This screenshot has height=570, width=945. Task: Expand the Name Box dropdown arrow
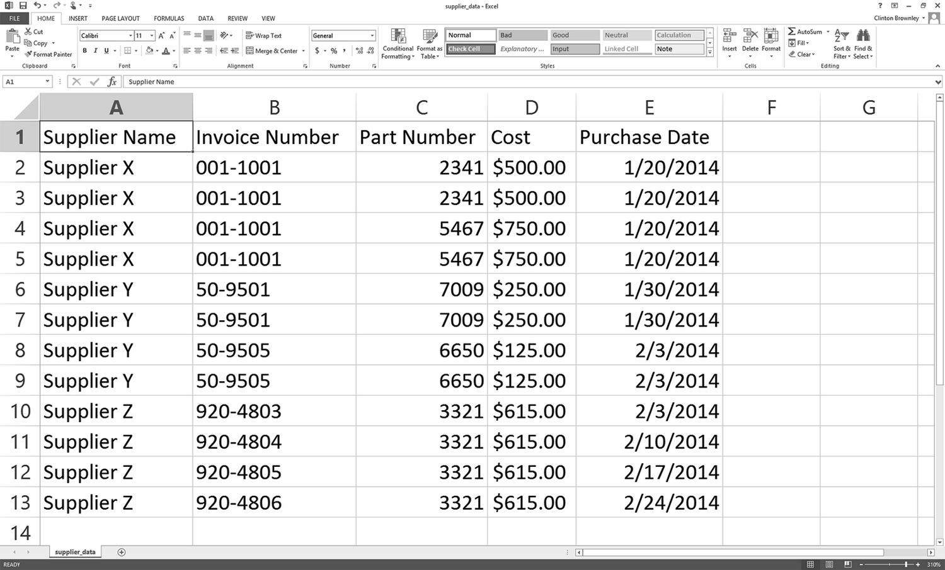47,82
